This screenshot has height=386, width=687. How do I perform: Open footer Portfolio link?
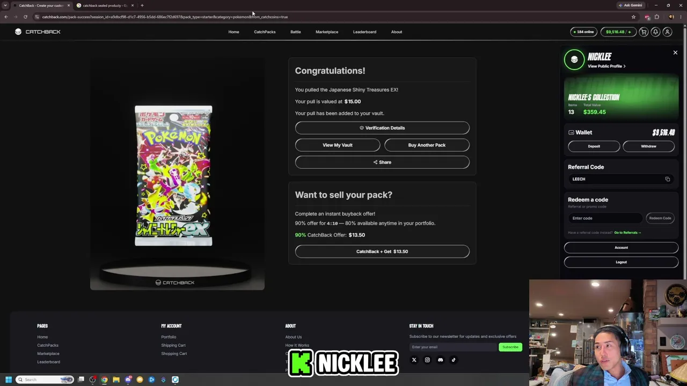[169, 337]
